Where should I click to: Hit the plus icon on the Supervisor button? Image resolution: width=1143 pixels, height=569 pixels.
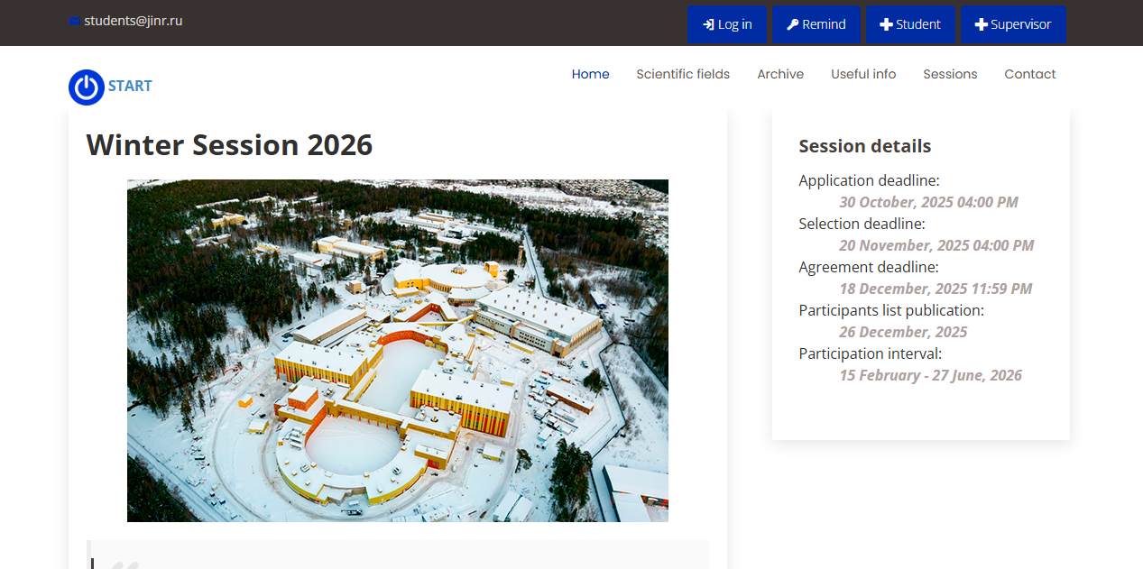click(981, 24)
